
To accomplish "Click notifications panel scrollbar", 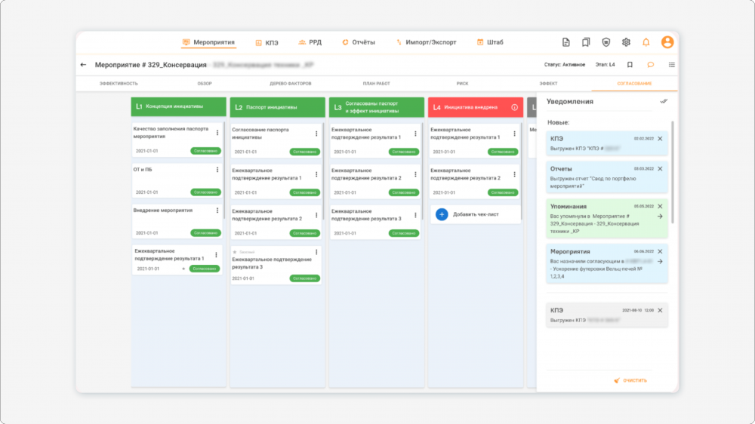I will point(672,172).
